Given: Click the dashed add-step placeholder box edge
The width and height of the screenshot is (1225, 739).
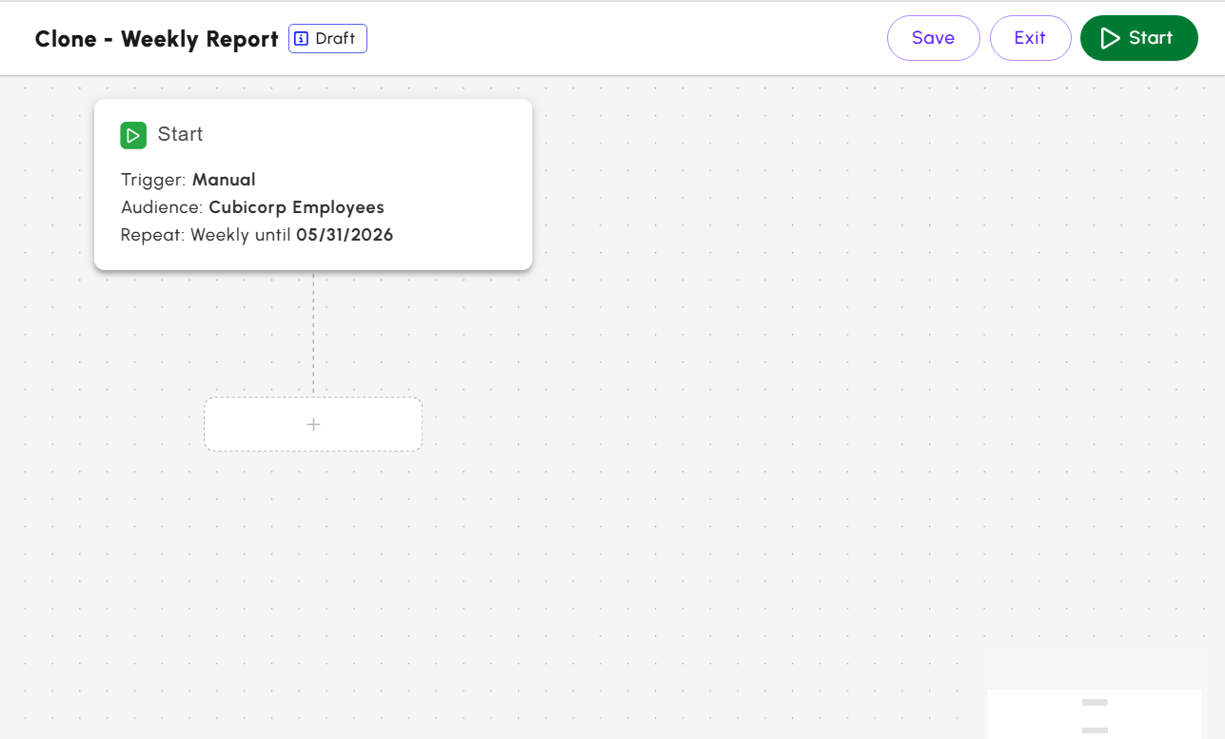Looking at the screenshot, I should (206, 424).
